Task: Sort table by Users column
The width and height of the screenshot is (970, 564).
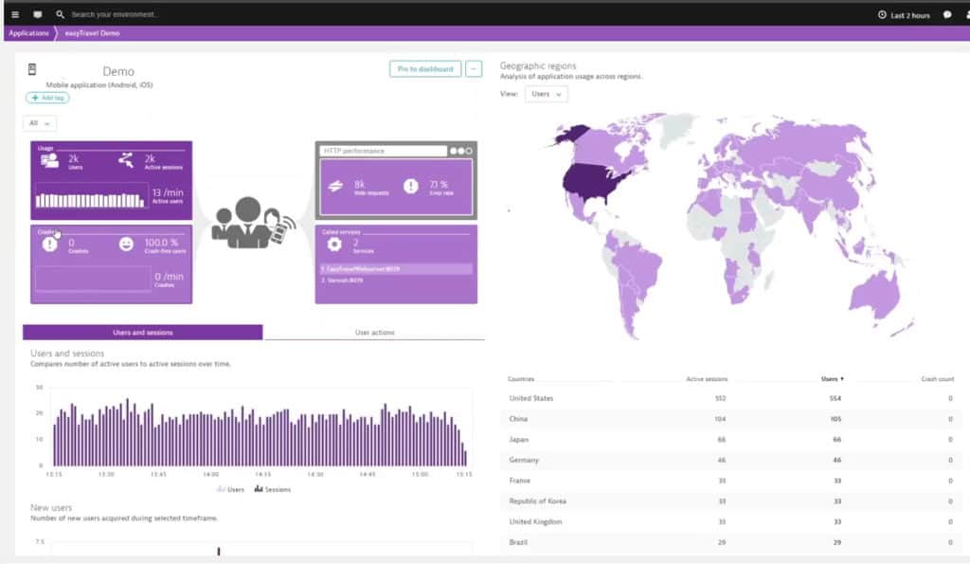Action: [832, 379]
